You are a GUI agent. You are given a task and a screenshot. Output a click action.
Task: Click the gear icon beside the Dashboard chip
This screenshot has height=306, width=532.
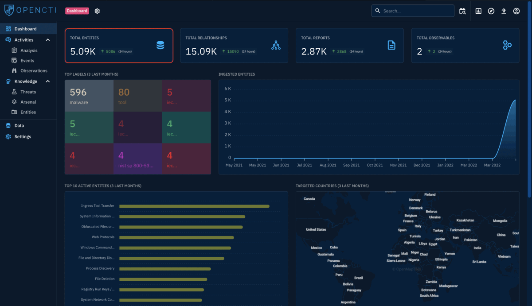coord(97,11)
